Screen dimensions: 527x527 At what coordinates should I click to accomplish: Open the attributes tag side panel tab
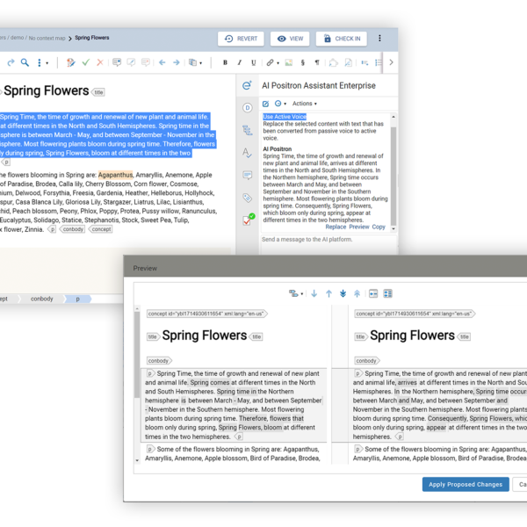(248, 198)
